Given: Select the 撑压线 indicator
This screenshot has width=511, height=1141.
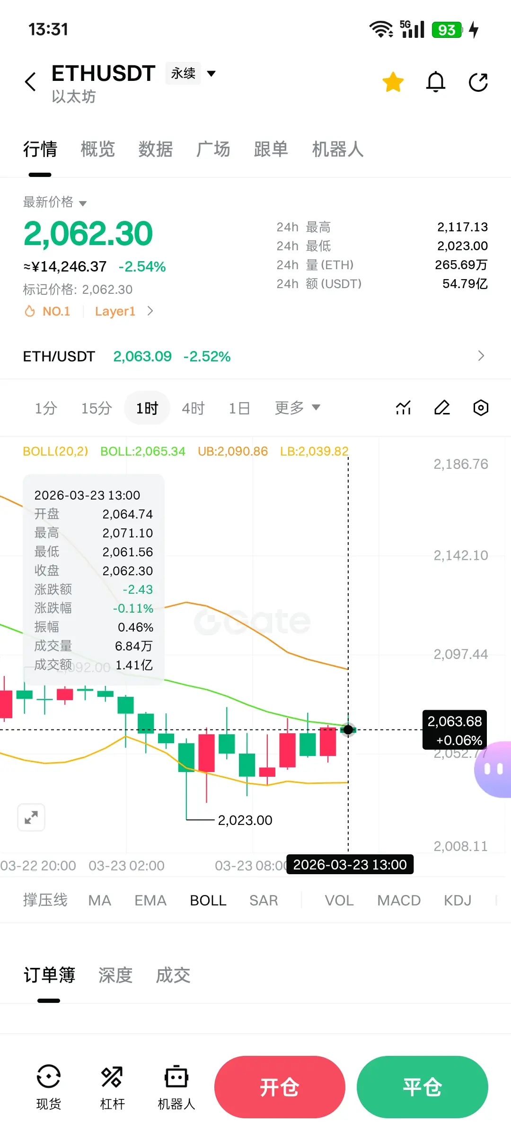Looking at the screenshot, I should point(45,900).
